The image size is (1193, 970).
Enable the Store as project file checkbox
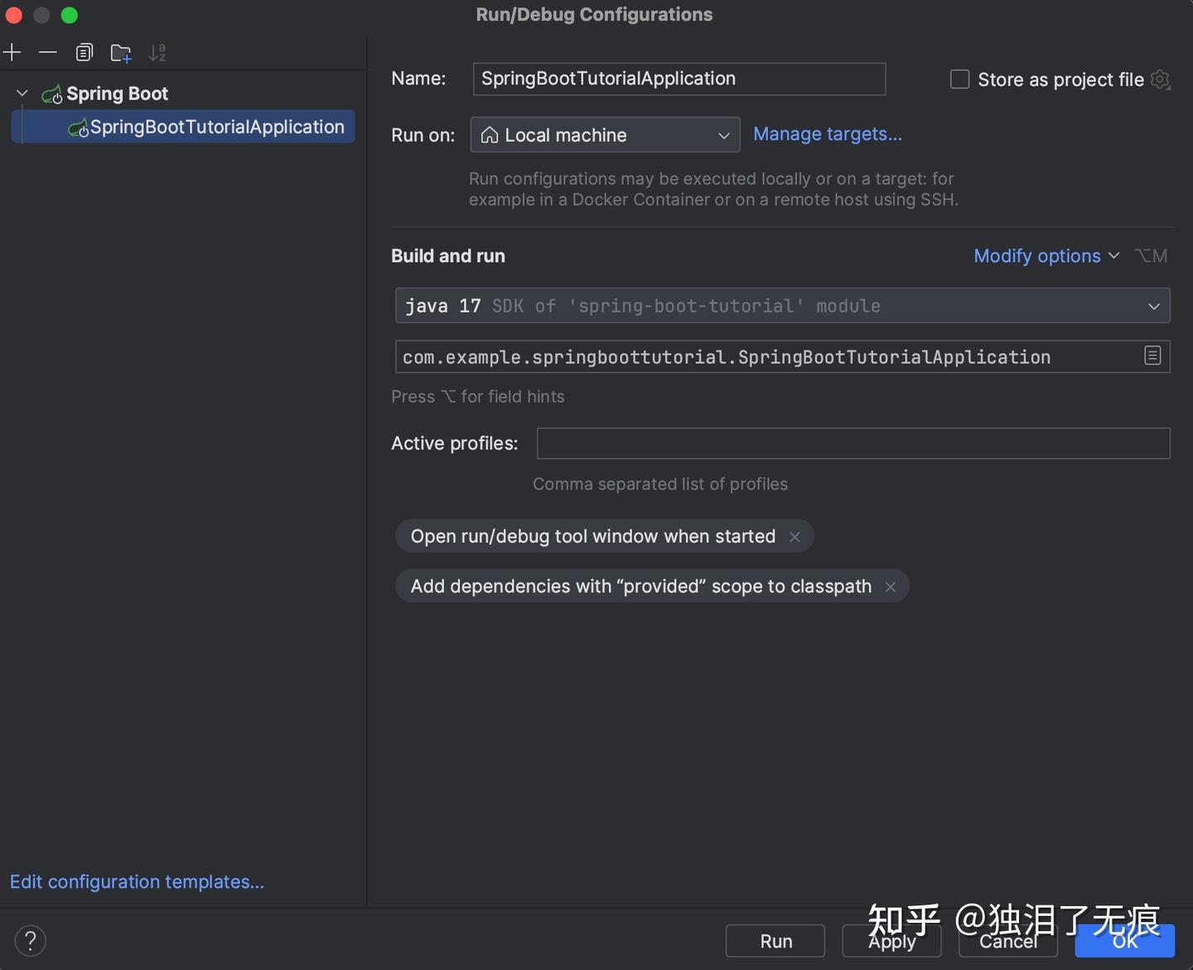(x=959, y=79)
